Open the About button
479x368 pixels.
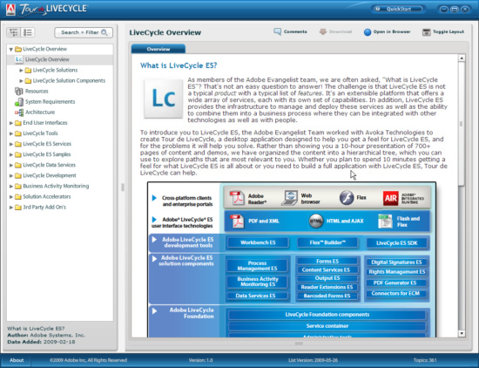pyautogui.click(x=17, y=360)
